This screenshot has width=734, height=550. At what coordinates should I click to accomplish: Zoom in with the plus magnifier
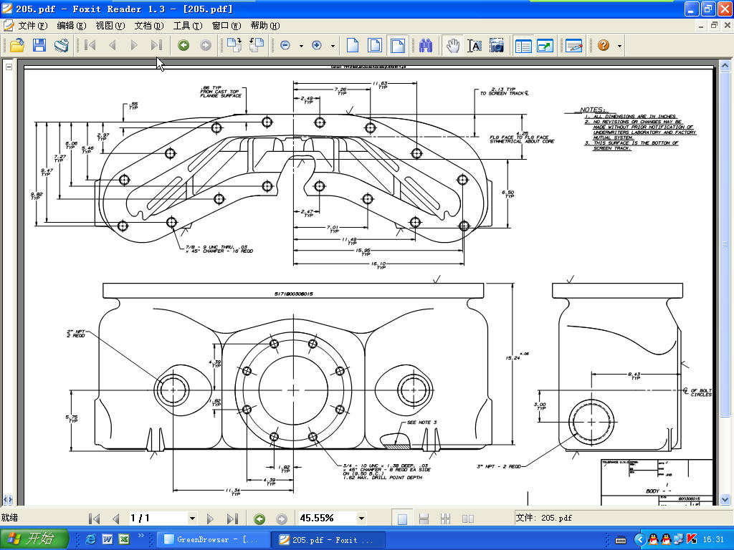tap(317, 45)
